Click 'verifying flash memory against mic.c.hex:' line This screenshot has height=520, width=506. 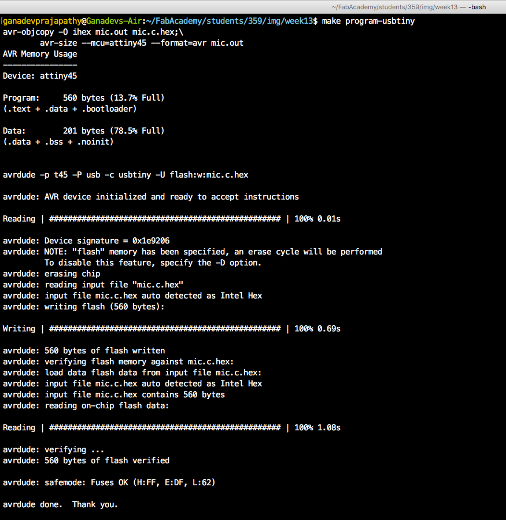[x=119, y=362]
